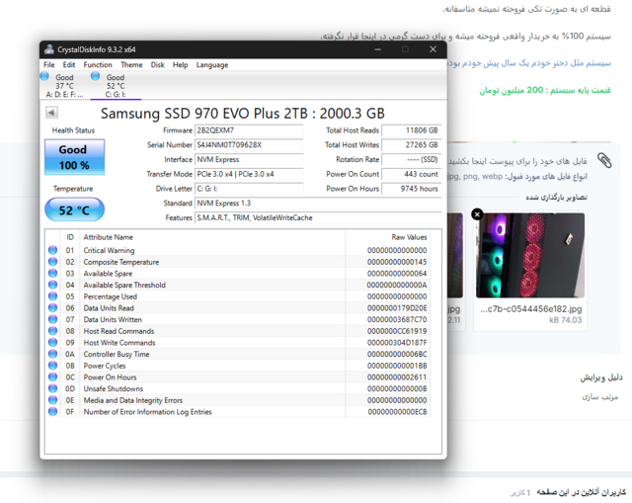Click the status circle beside Composite Temperature
This screenshot has width=632, height=503.
52,262
